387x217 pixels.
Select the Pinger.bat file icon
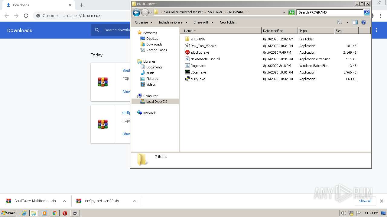click(187, 66)
